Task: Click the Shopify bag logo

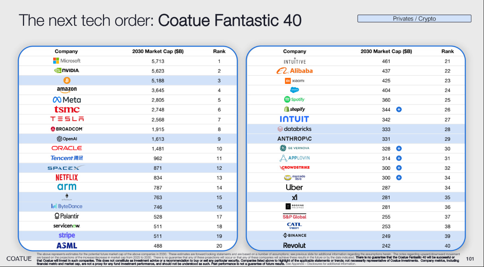Action: pos(294,109)
